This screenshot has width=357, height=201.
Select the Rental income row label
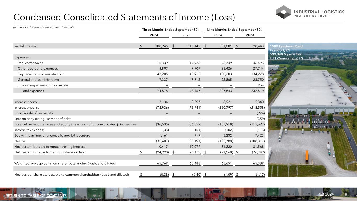coord(25,46)
